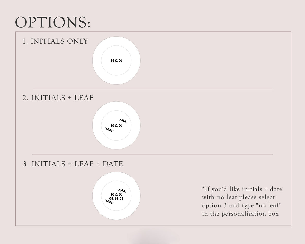Image resolution: width=305 pixels, height=244 pixels.
Task: Click the 05.14.23 date on the sample
Action: [116, 199]
